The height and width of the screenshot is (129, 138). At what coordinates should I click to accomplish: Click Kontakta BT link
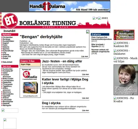pos(8,71)
